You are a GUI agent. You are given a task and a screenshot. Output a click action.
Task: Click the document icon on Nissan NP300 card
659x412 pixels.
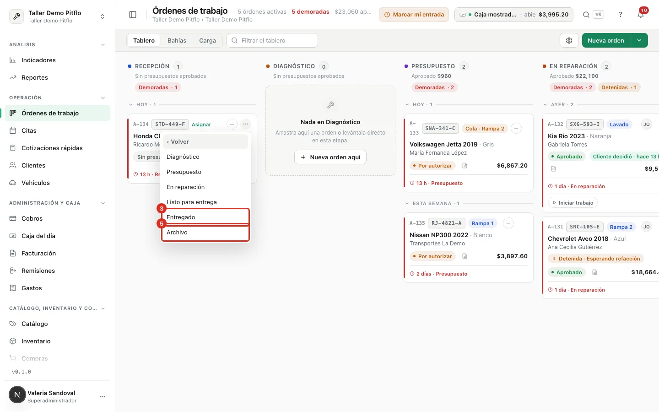(465, 256)
